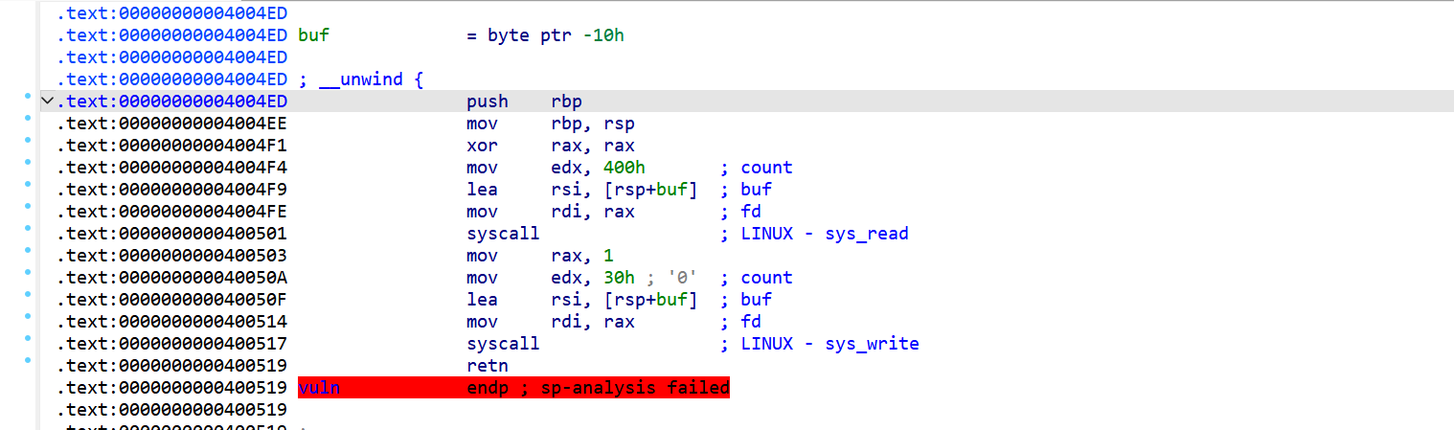This screenshot has height=430, width=1454.
Task: Toggle breakpoint dot beside mov rax, 1 line
Action: pos(28,250)
